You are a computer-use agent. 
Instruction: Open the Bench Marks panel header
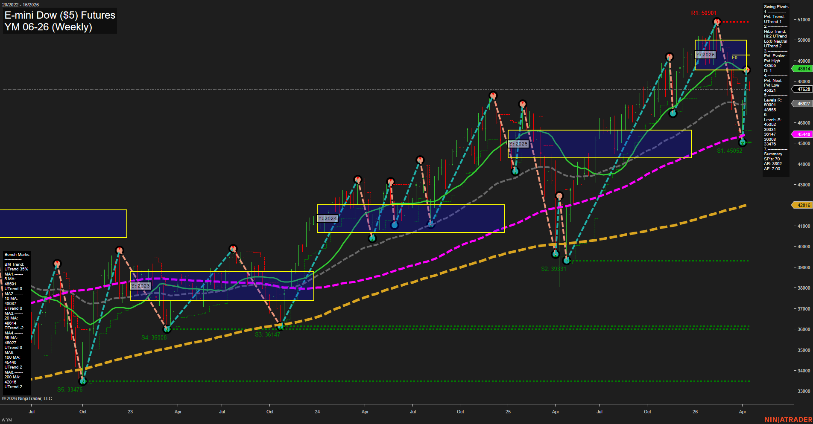click(x=16, y=254)
